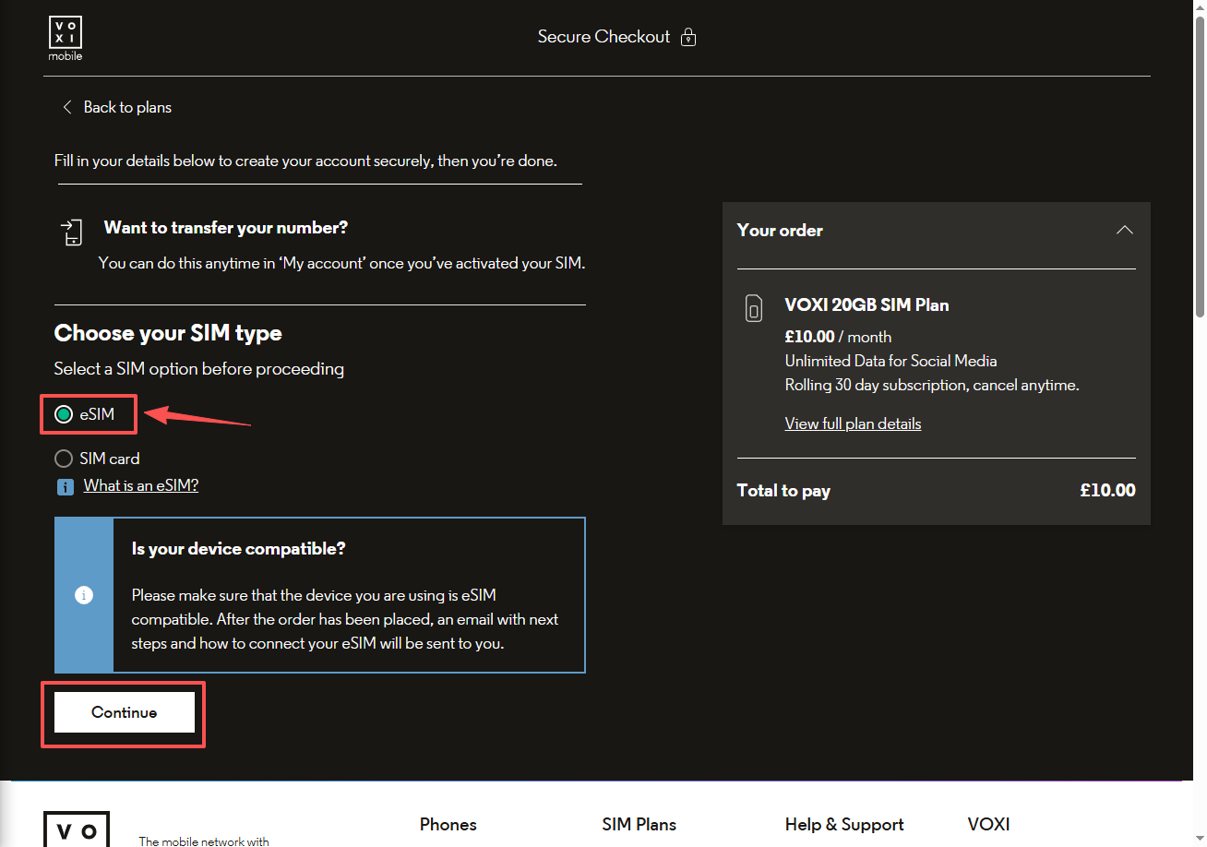Click the info circle in device compatible notice
Viewport: 1207px width, 847px height.
point(84,595)
